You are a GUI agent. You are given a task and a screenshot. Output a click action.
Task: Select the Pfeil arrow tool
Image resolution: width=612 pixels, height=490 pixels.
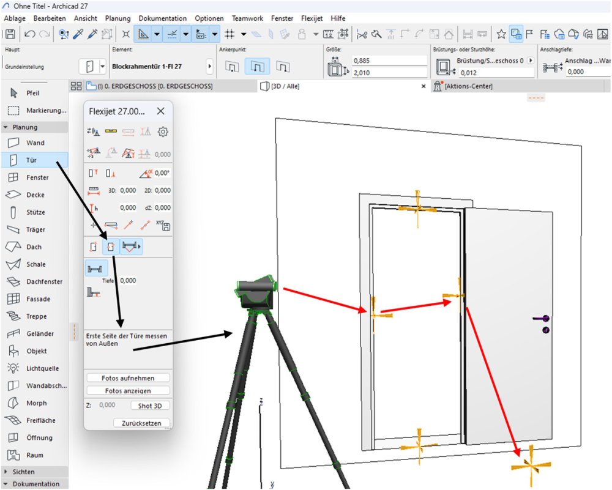(34, 93)
